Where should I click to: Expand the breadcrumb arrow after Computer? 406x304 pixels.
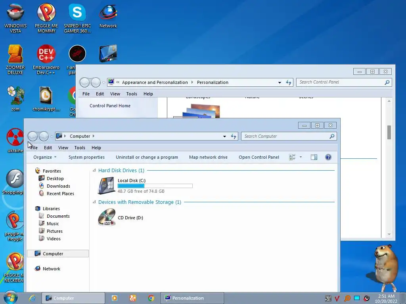[94, 136]
